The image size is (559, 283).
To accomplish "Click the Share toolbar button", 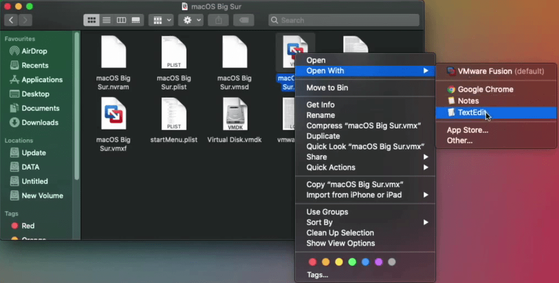I will (219, 20).
